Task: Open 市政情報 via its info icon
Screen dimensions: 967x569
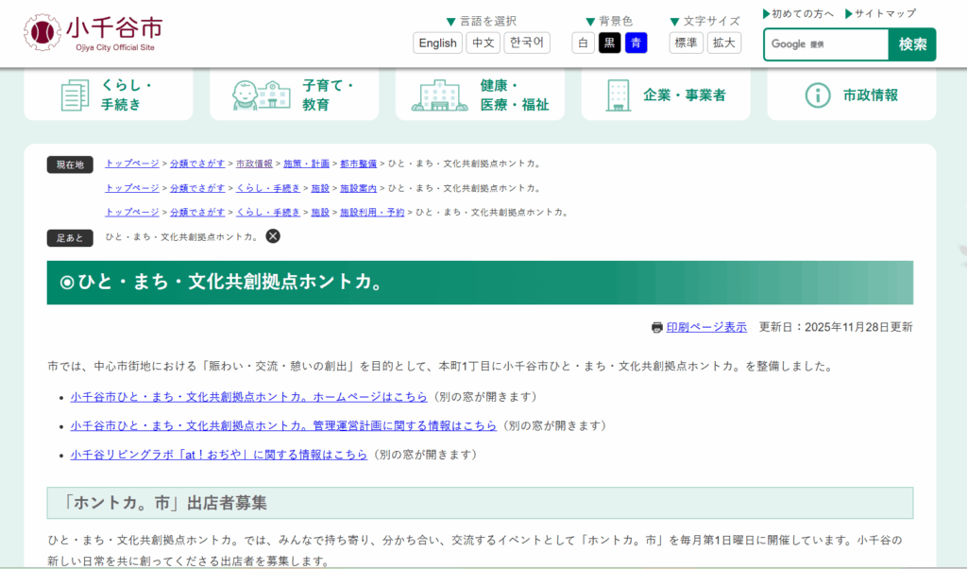Action: click(818, 95)
